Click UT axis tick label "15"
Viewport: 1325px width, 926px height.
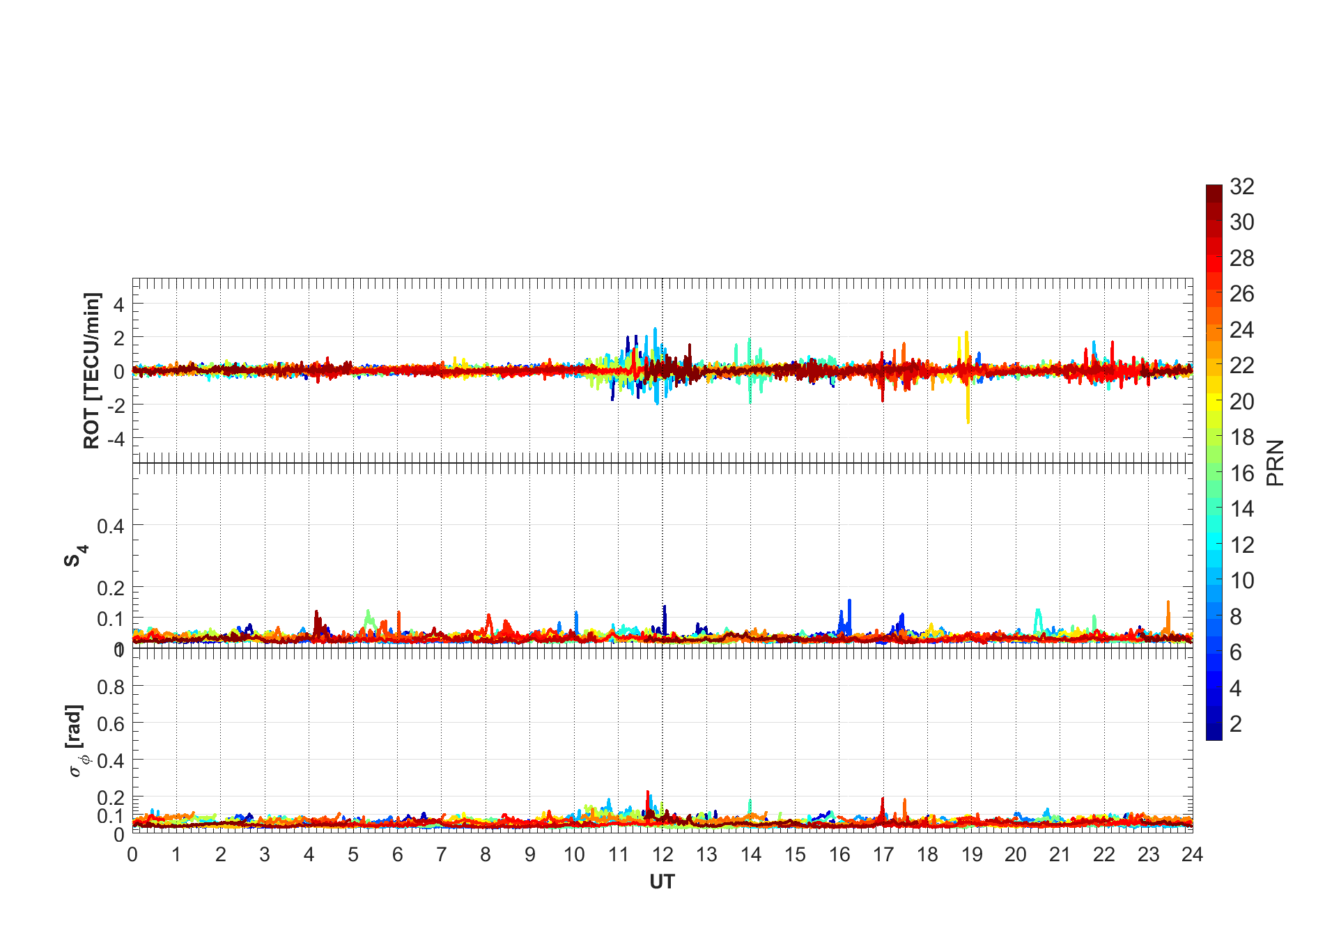pos(795,855)
